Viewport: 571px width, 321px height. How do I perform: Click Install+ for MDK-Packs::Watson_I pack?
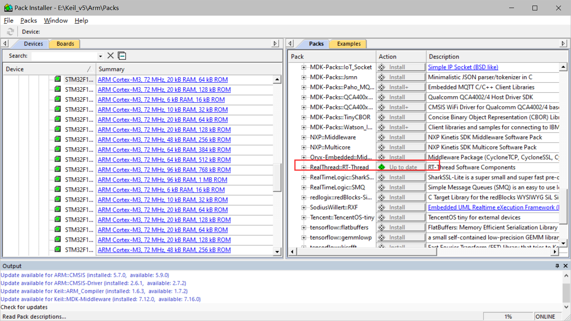pos(401,127)
